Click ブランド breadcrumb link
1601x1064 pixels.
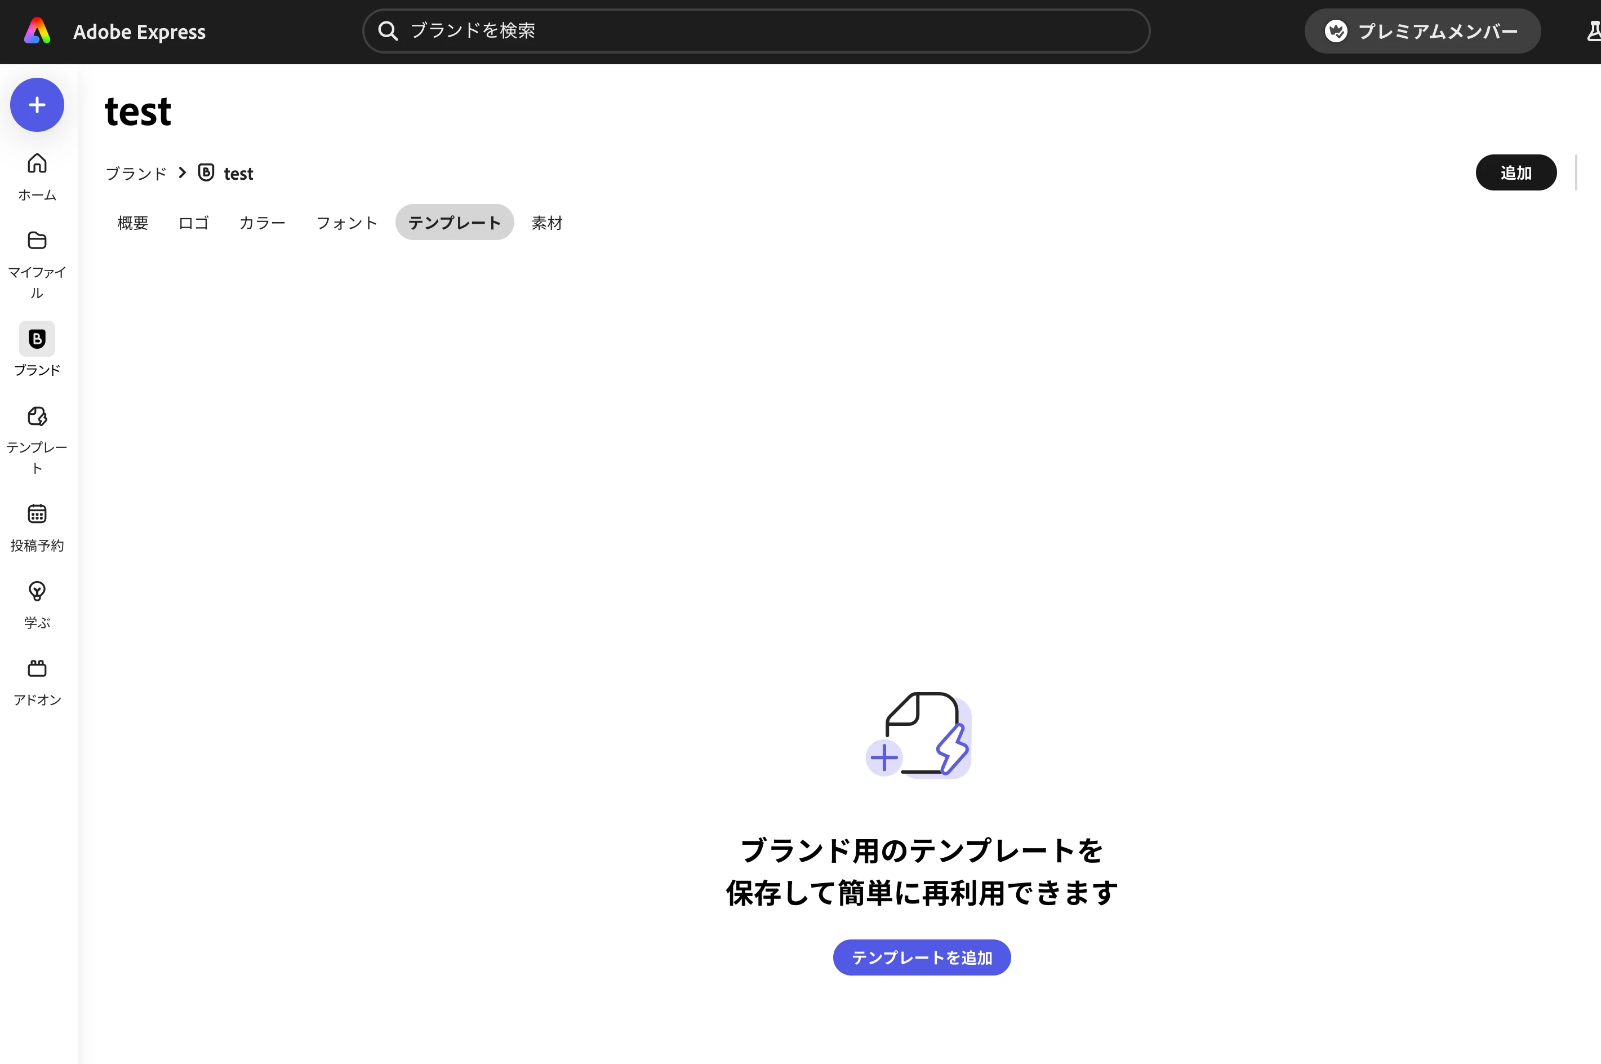pyautogui.click(x=136, y=174)
